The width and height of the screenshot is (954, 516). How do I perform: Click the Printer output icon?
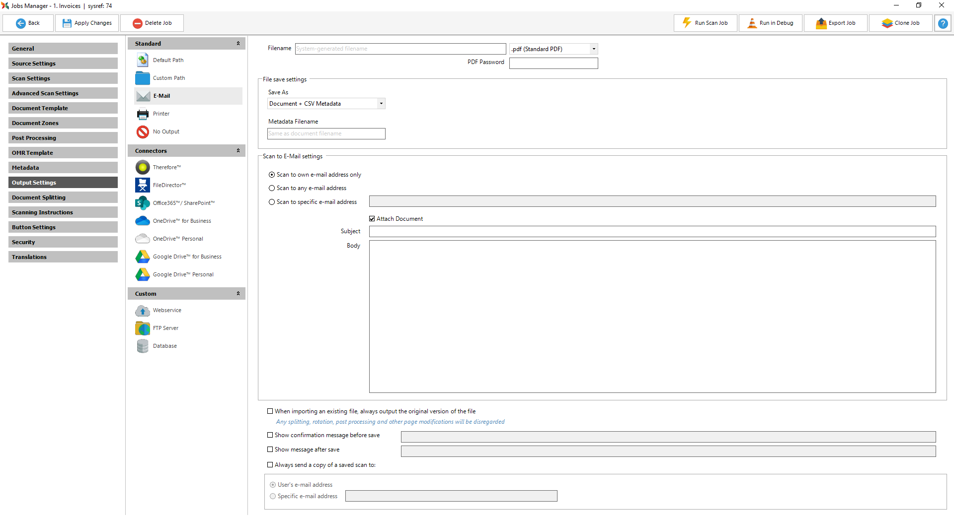(x=143, y=114)
